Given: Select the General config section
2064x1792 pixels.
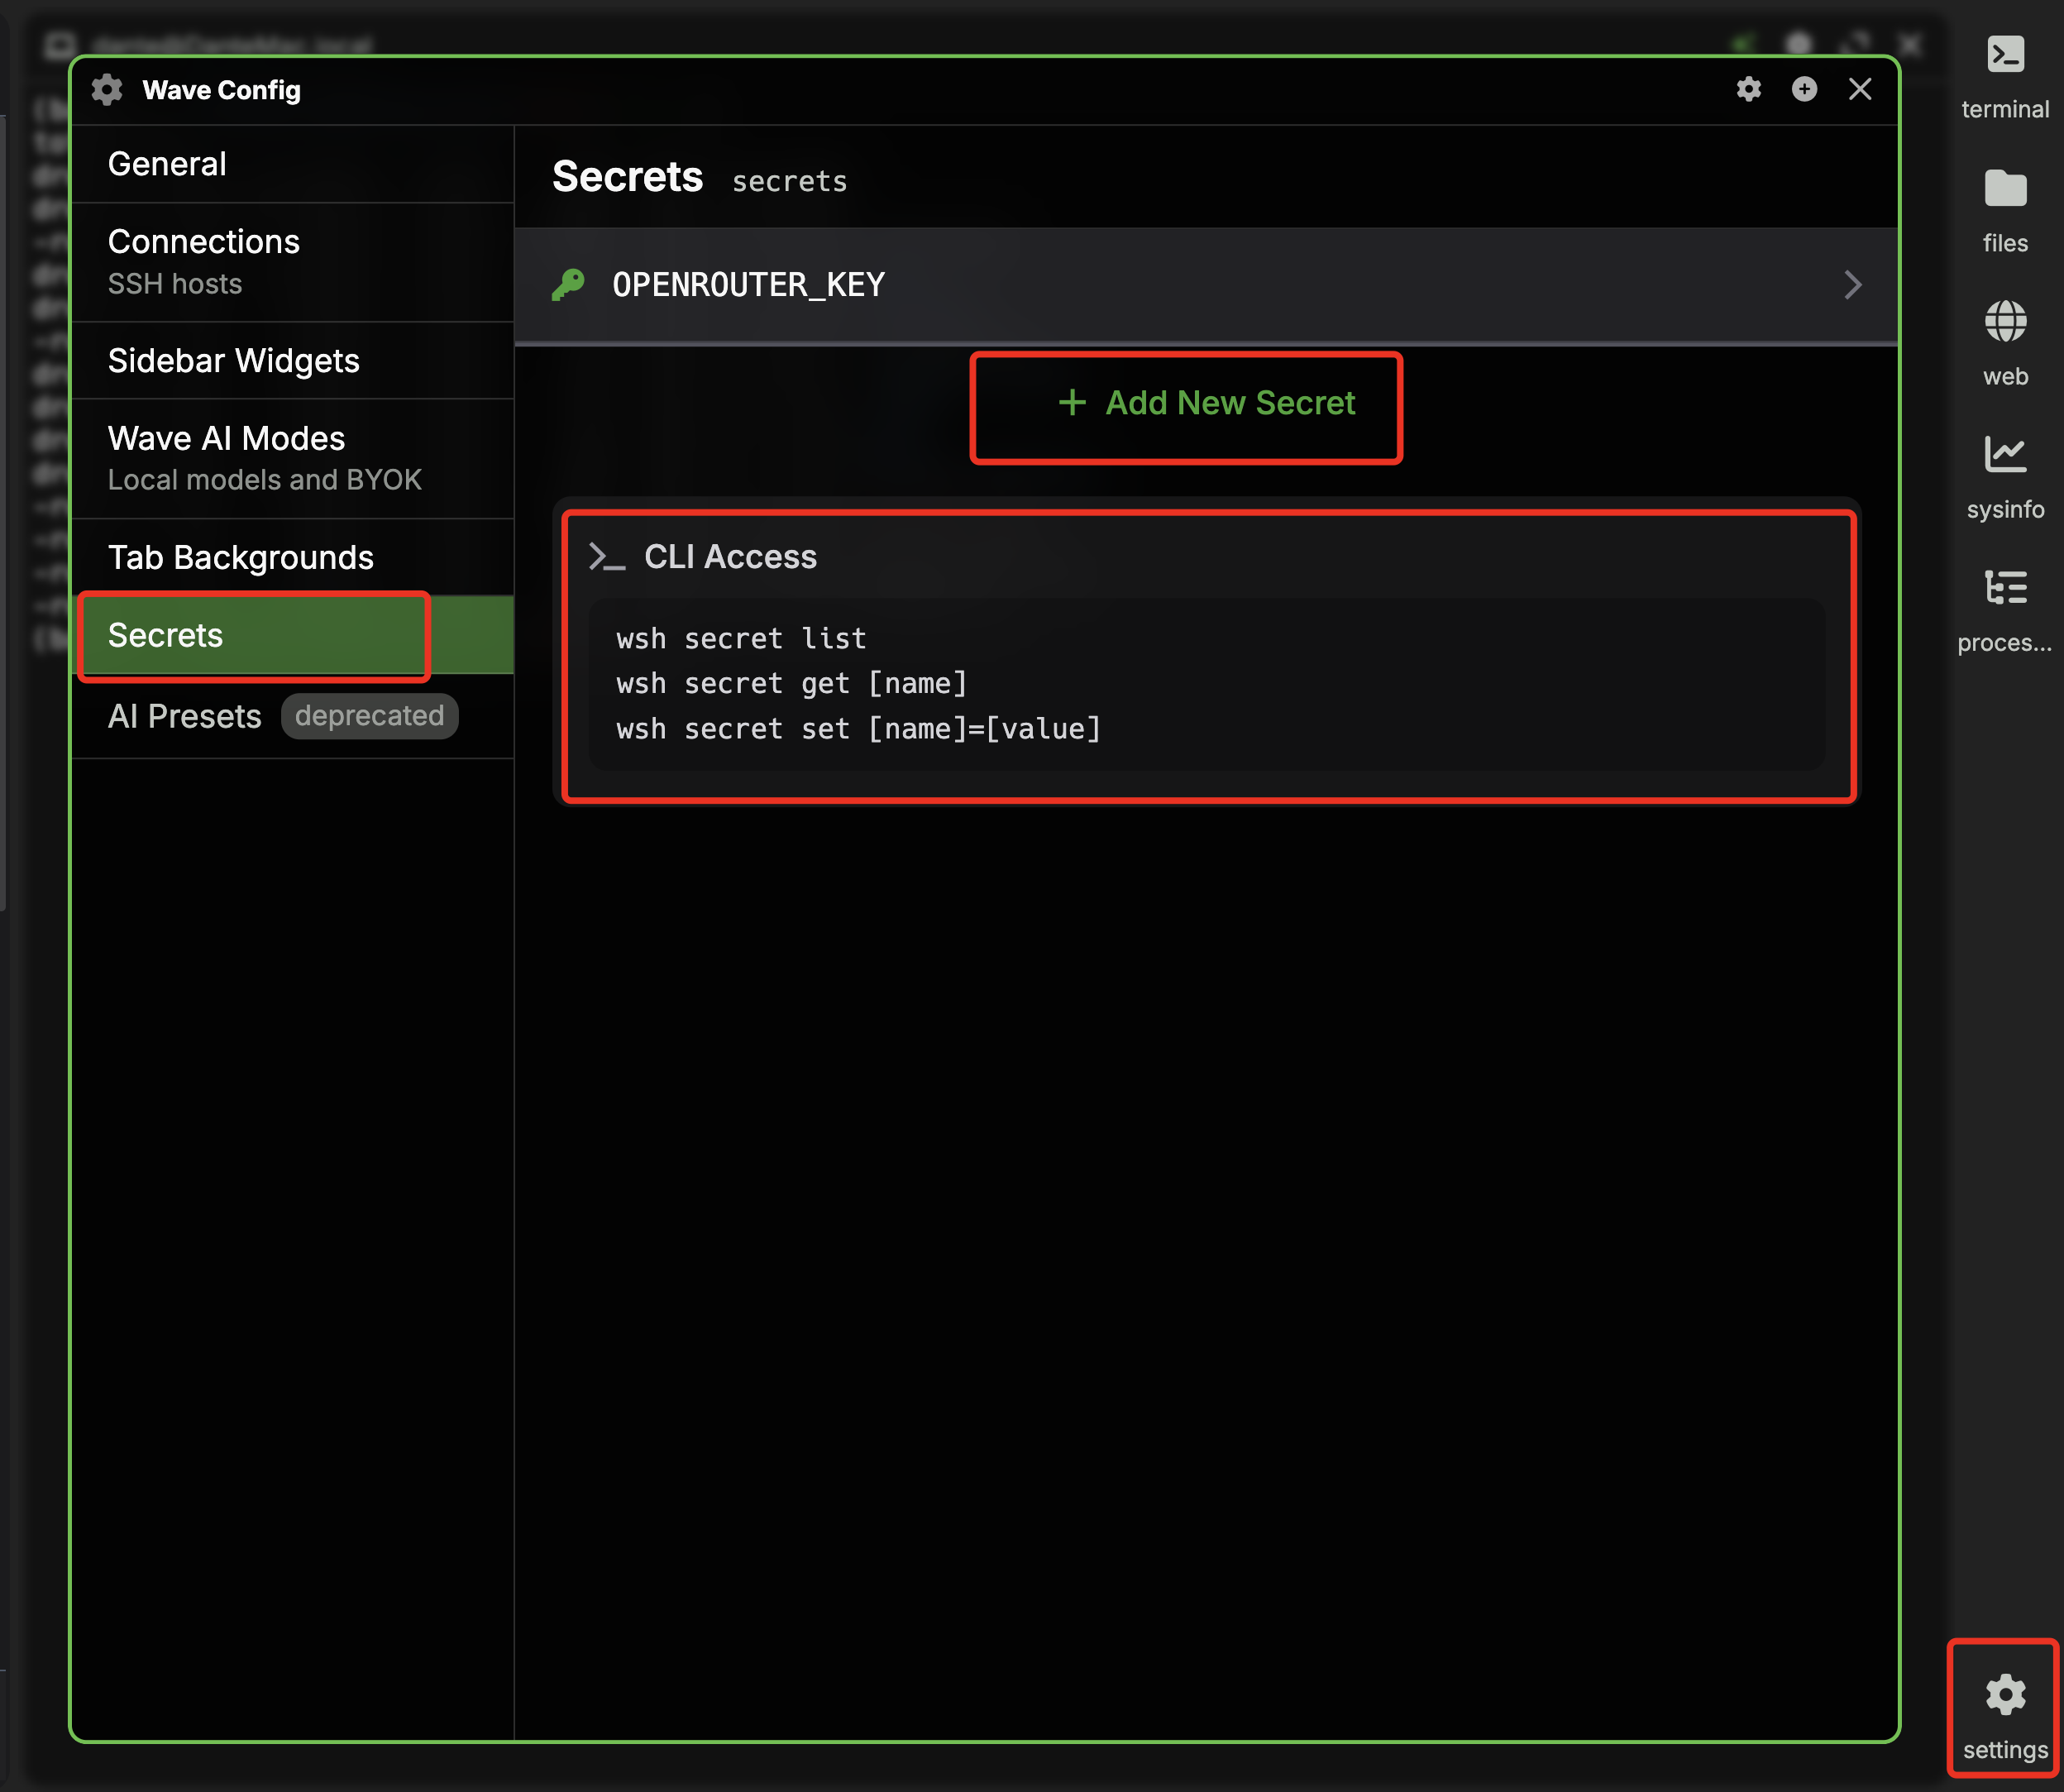Looking at the screenshot, I should click(293, 164).
